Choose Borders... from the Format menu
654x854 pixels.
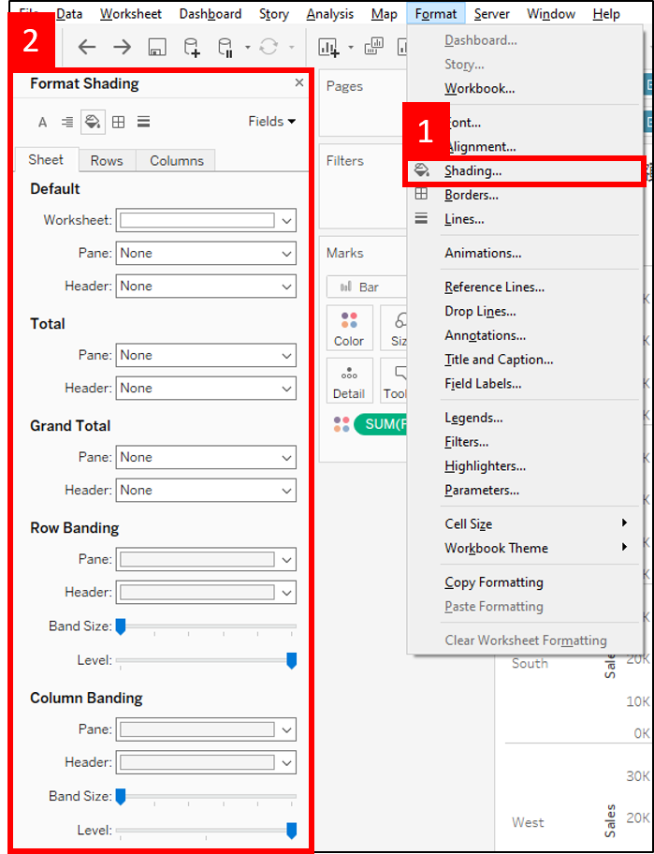pyautogui.click(x=472, y=195)
